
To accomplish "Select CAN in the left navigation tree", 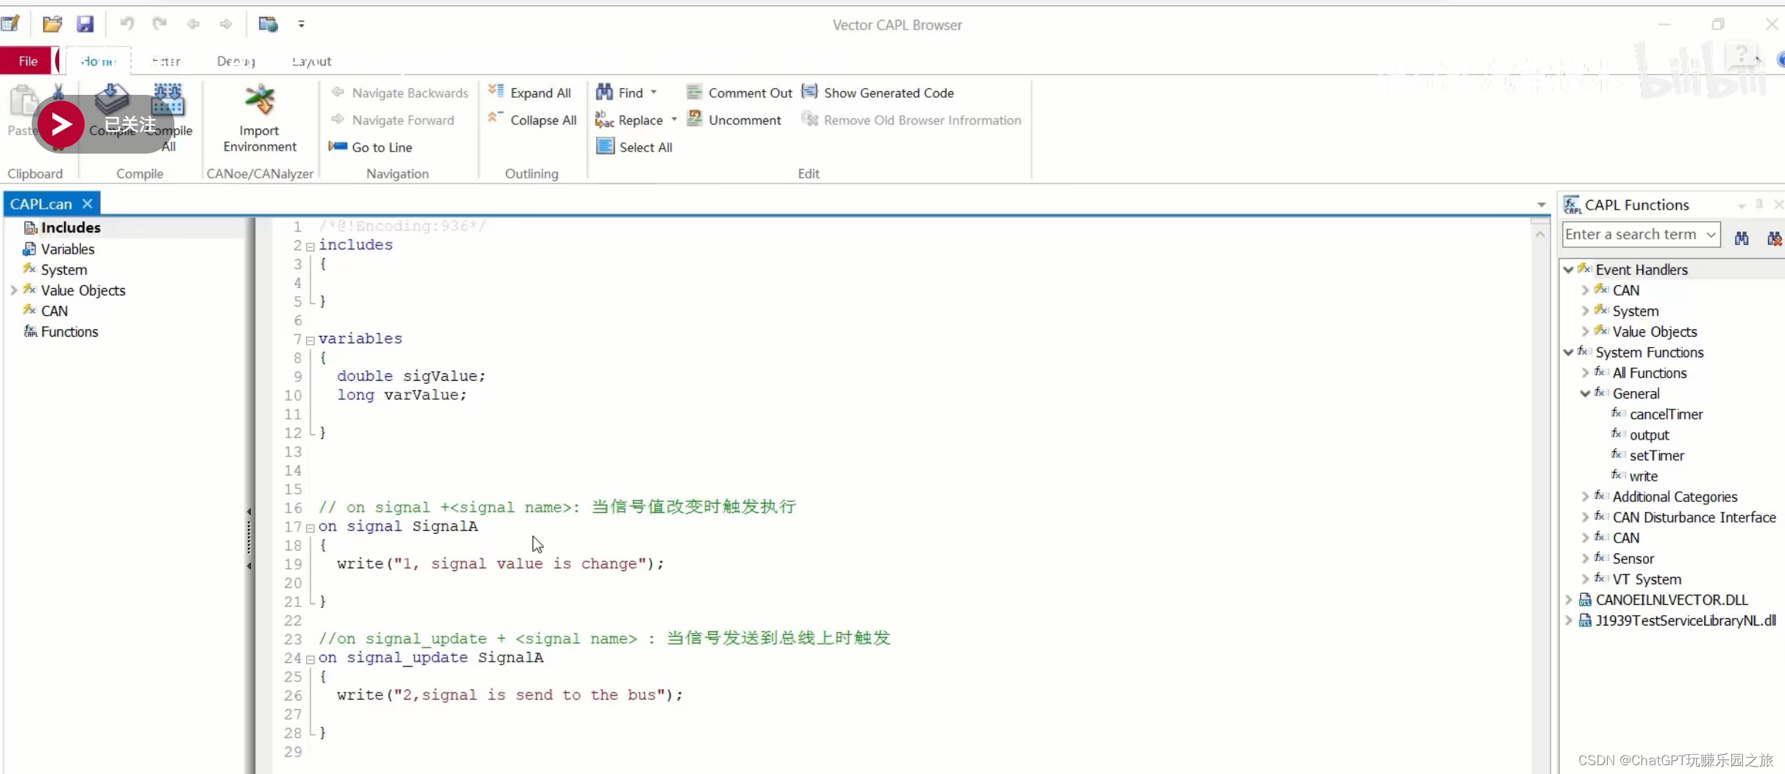I will pyautogui.click(x=54, y=311).
